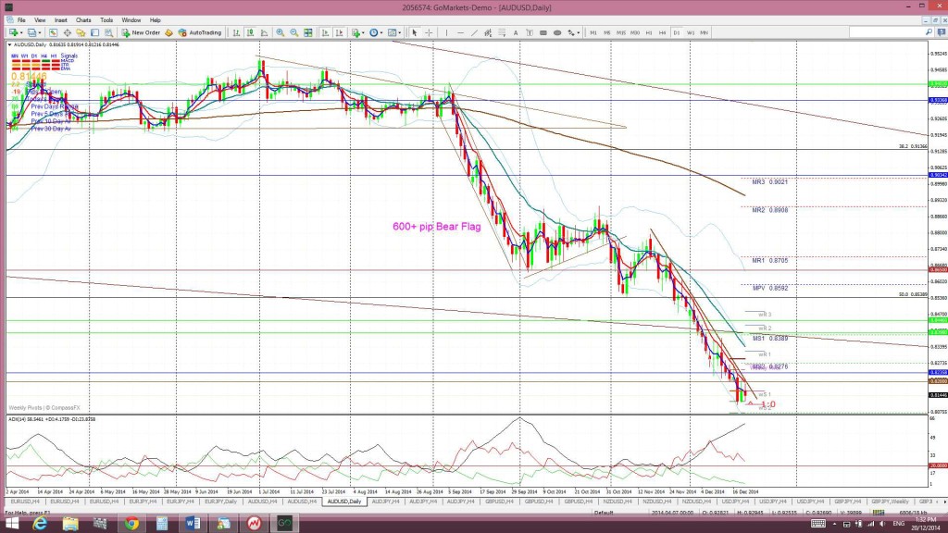Open the File menu
Viewport: 948px width, 533px height.
[x=21, y=20]
